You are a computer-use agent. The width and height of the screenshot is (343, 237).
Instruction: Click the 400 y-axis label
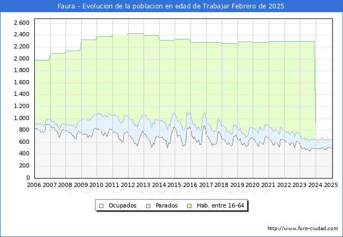tap(24, 154)
